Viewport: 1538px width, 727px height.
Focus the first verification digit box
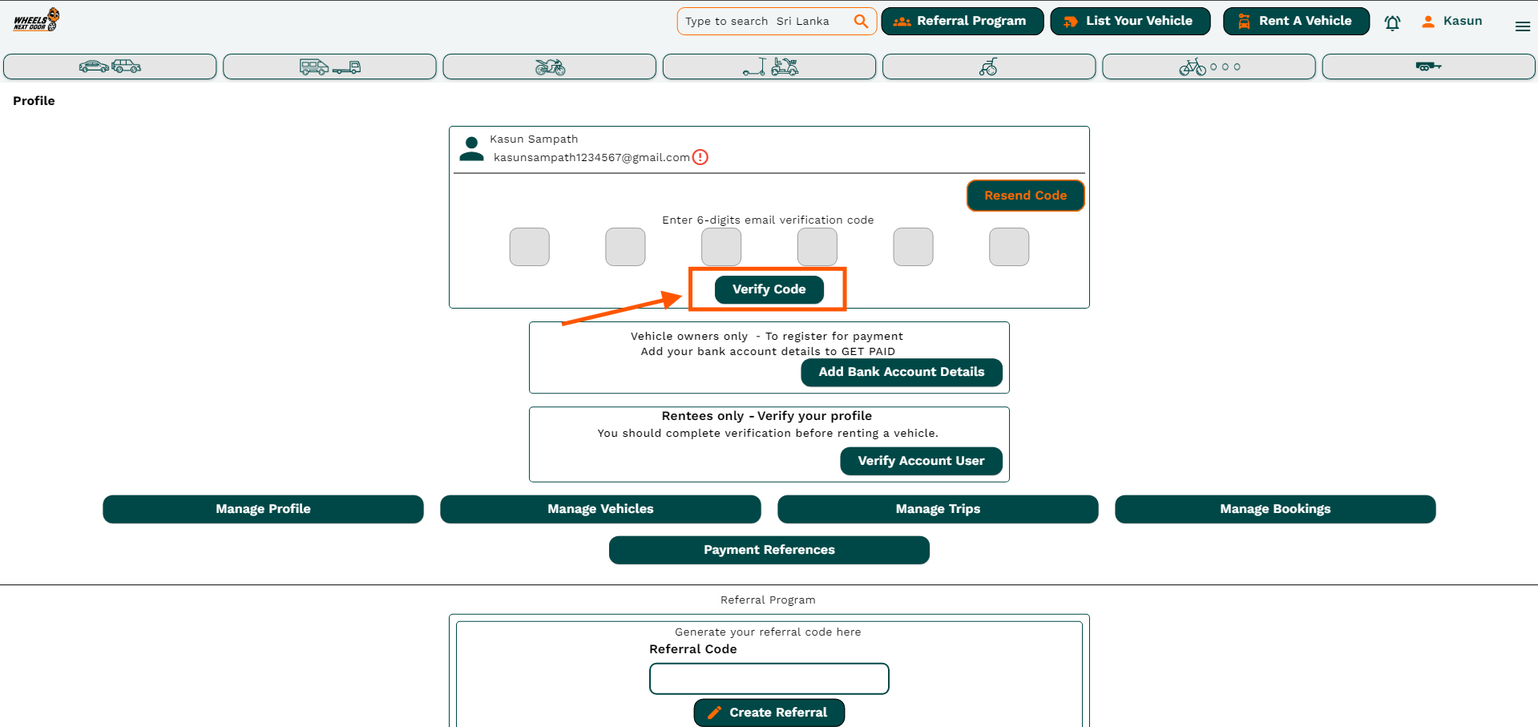(x=529, y=247)
